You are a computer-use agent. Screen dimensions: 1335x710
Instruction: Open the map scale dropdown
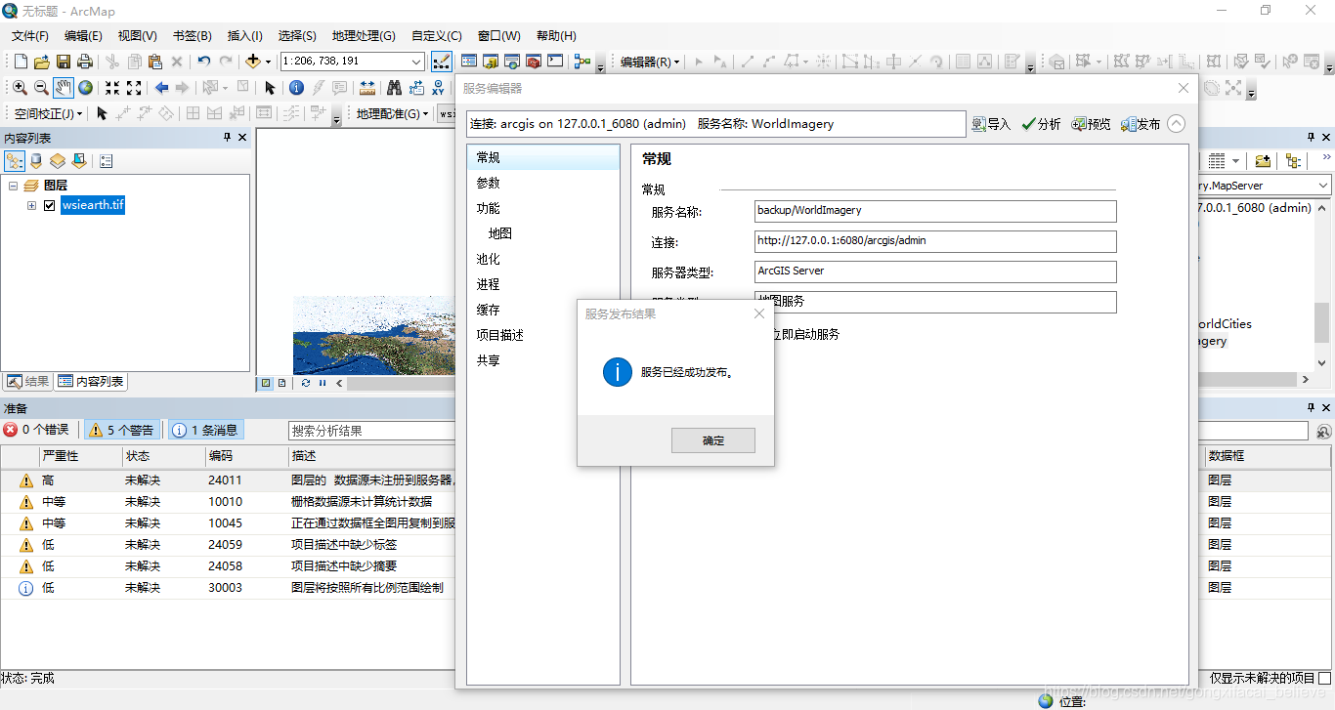[417, 62]
